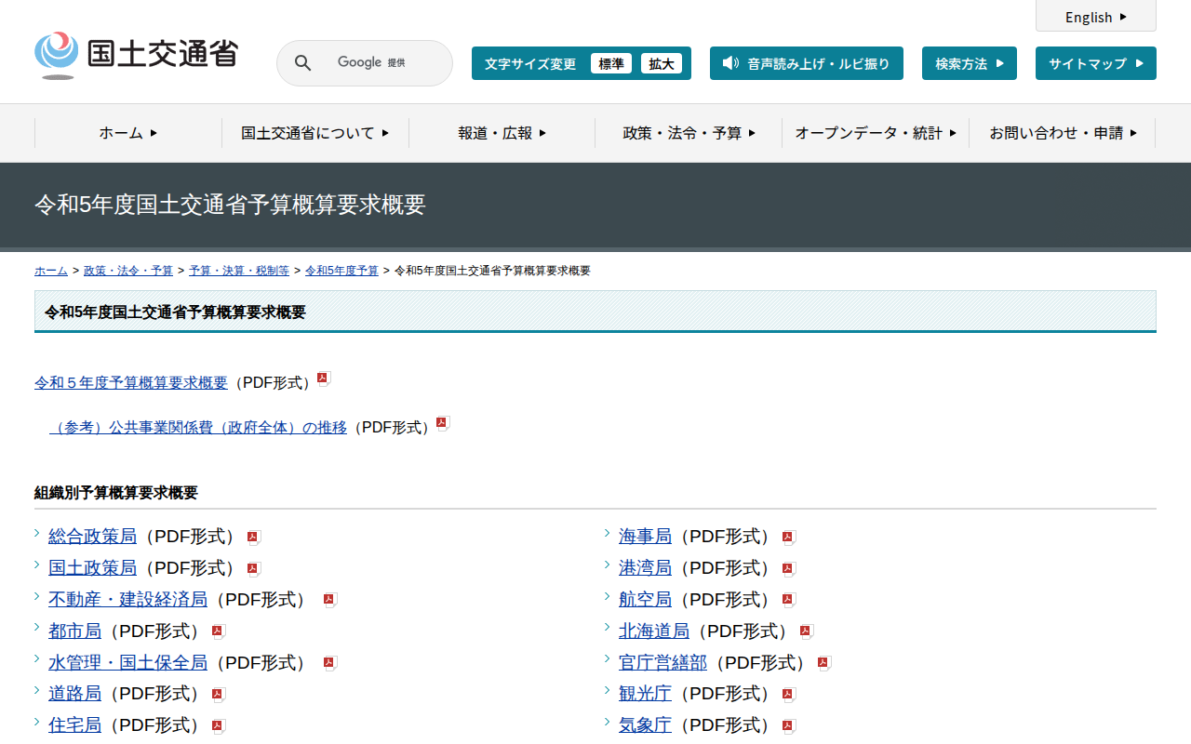Click the dark banner page title text
Screen dimensions: 1191x744
pos(230,206)
